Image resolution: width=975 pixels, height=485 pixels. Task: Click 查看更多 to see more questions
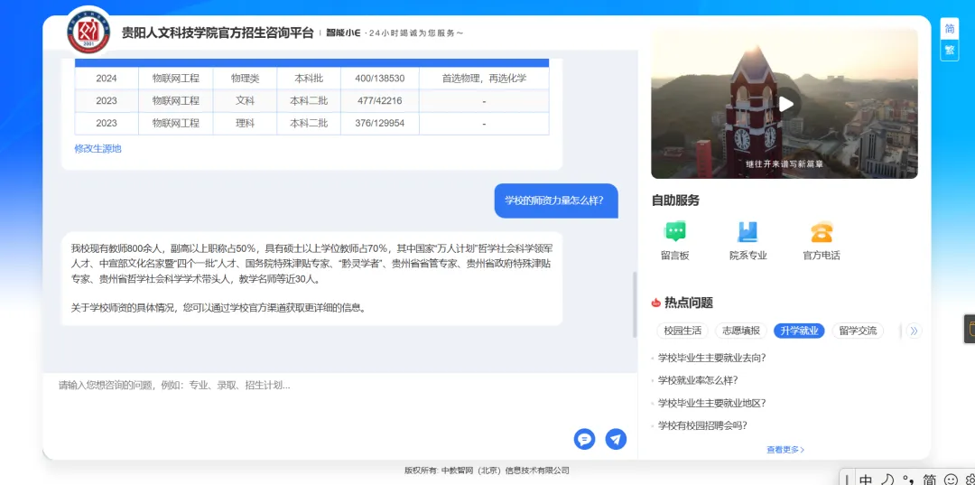785,450
